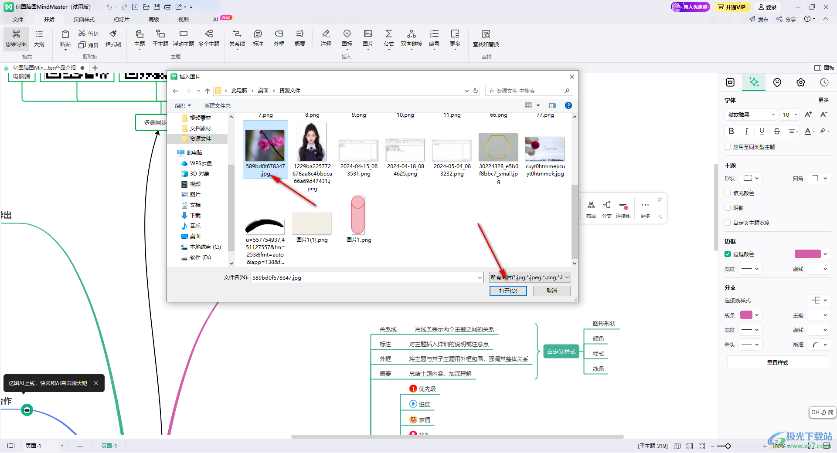Click the 登录 login button
The width and height of the screenshot is (837, 453).
pyautogui.click(x=767, y=7)
